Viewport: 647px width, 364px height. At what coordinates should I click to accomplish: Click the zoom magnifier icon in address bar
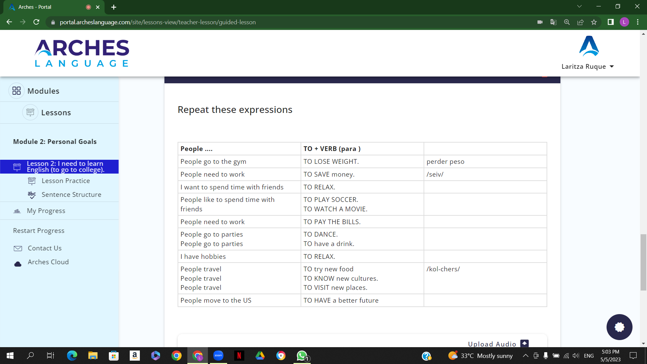(x=567, y=22)
